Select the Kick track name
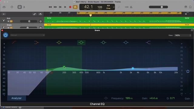The height and width of the screenshot is (109, 194). (x=8, y=18)
